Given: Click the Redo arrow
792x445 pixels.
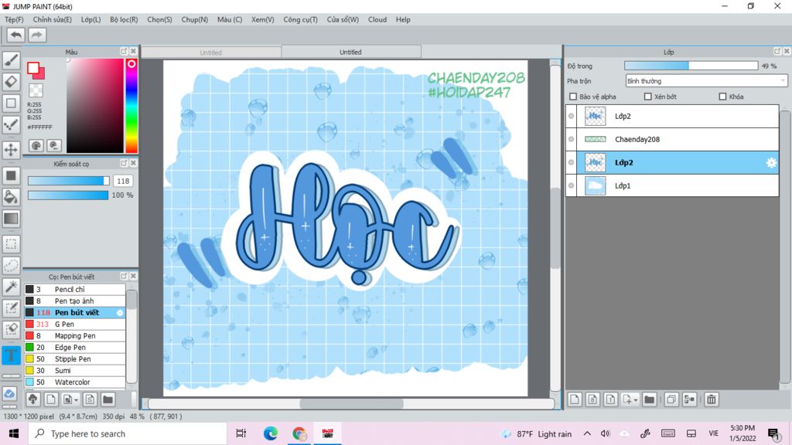Looking at the screenshot, I should (36, 35).
